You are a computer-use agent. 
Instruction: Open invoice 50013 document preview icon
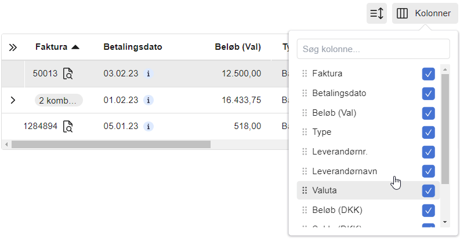click(x=68, y=73)
